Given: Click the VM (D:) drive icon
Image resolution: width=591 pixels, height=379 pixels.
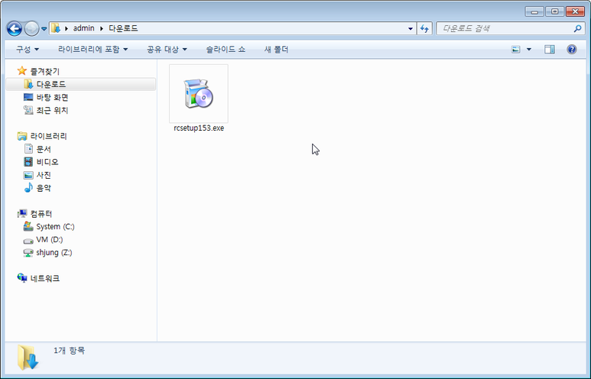Looking at the screenshot, I should 28,241.
